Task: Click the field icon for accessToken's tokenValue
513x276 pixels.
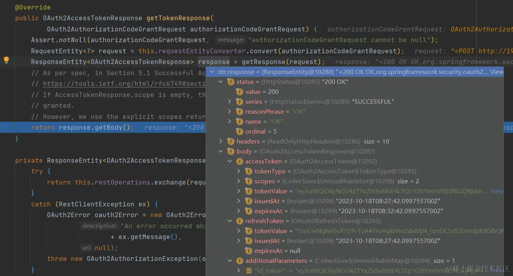Action: pos(249,191)
